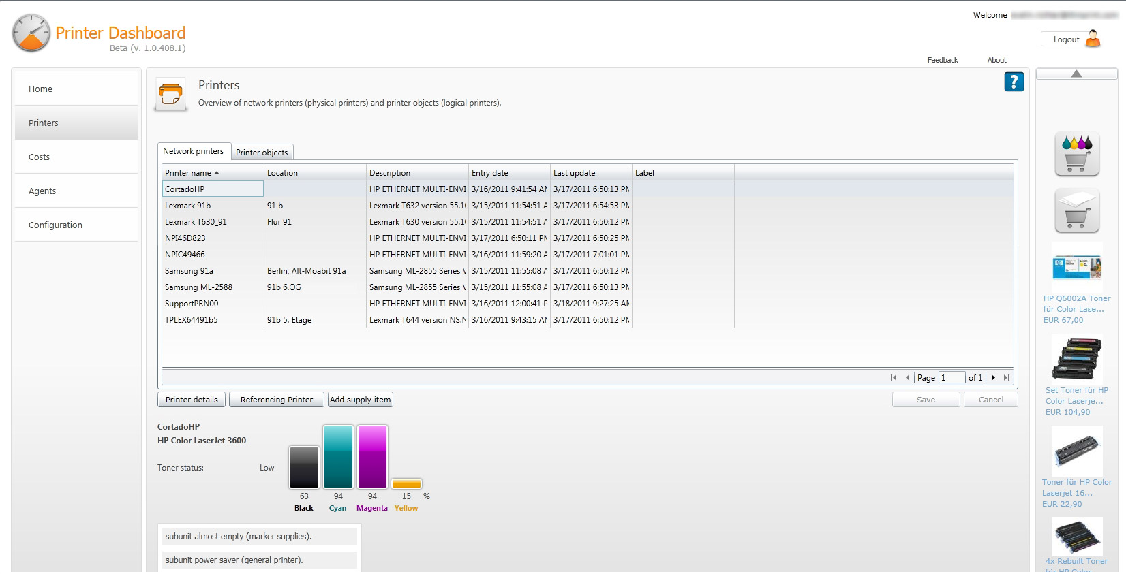
Task: Switch to the Printer objects tab
Action: point(262,153)
